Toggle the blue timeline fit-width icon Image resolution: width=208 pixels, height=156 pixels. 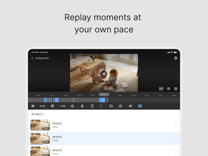click(140, 106)
